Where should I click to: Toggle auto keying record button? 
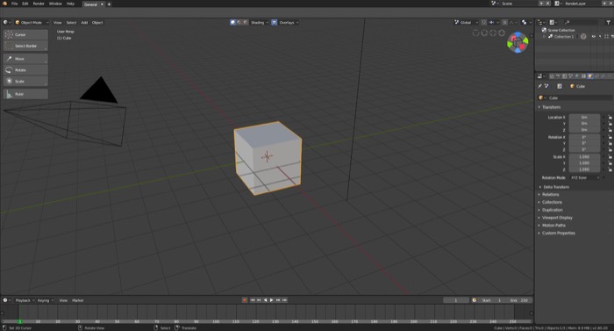245,300
